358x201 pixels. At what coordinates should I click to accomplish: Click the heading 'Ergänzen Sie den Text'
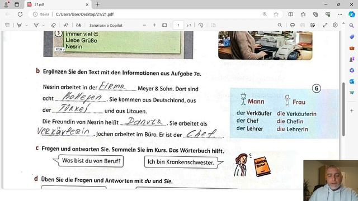coord(122,73)
